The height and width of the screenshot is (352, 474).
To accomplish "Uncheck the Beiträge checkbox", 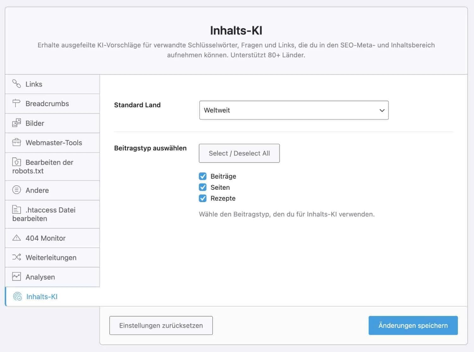I will click(203, 176).
